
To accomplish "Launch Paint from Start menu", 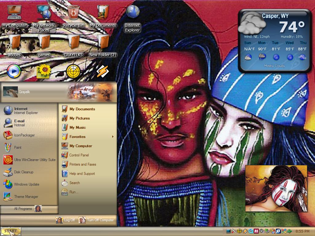I will (x=29, y=147).
